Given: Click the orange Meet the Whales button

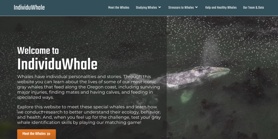Looking at the screenshot, I should click(37, 134).
